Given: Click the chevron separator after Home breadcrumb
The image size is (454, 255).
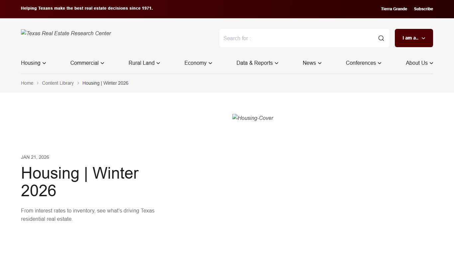Looking at the screenshot, I should tap(37, 83).
